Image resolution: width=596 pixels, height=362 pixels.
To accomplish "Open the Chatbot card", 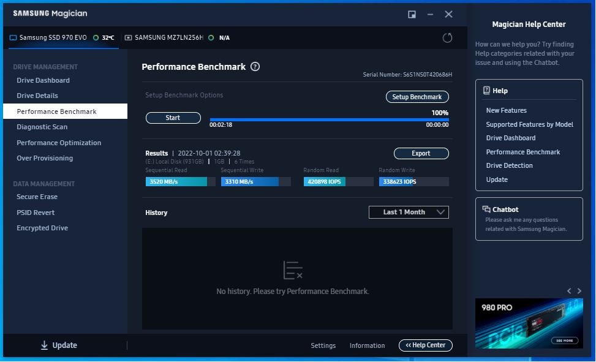I will pyautogui.click(x=529, y=219).
